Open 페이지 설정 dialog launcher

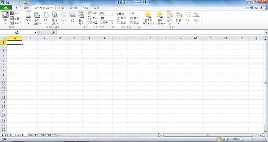[84, 27]
